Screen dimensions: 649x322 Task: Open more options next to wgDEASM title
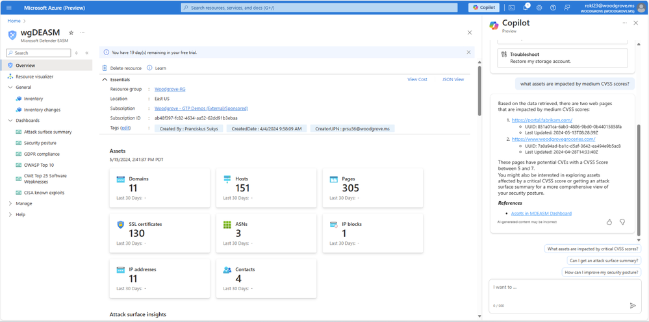click(x=83, y=32)
